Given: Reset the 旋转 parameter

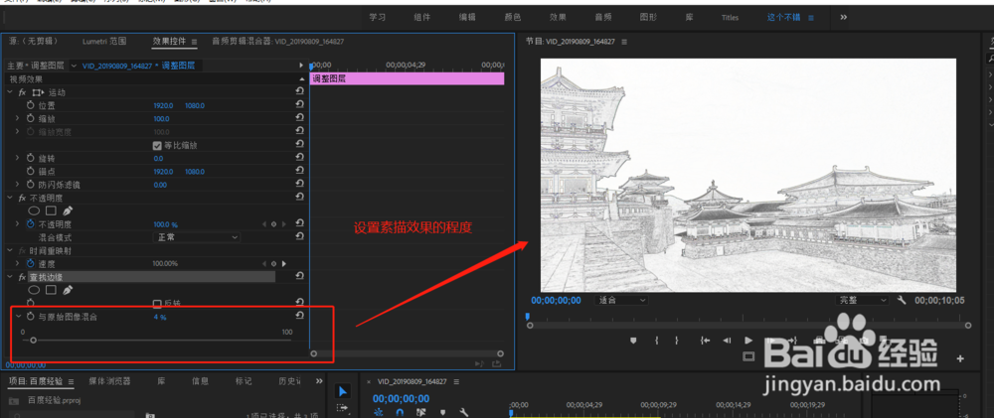Looking at the screenshot, I should 299,158.
